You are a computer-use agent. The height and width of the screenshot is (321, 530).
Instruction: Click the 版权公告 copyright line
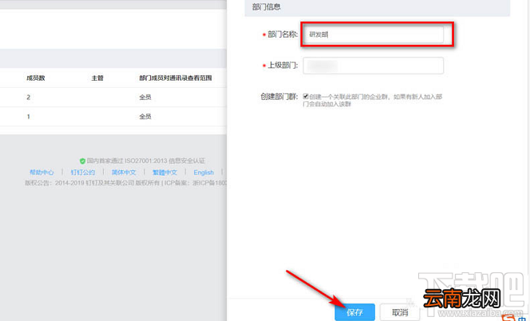coord(125,183)
